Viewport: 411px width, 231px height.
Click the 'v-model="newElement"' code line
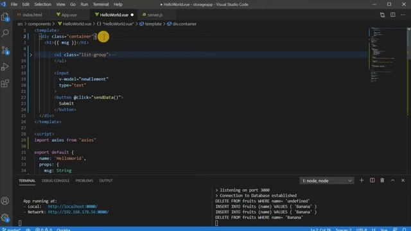tap(83, 79)
